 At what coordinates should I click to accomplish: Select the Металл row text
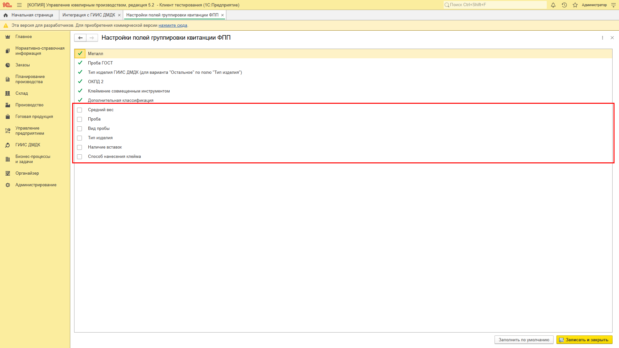click(x=95, y=53)
